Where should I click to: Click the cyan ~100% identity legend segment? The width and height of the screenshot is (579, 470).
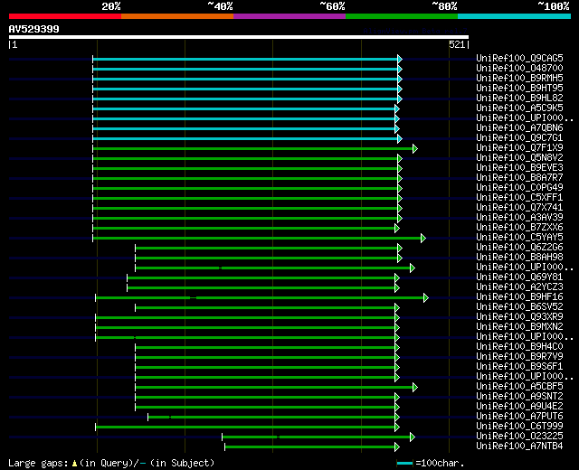coord(513,15)
